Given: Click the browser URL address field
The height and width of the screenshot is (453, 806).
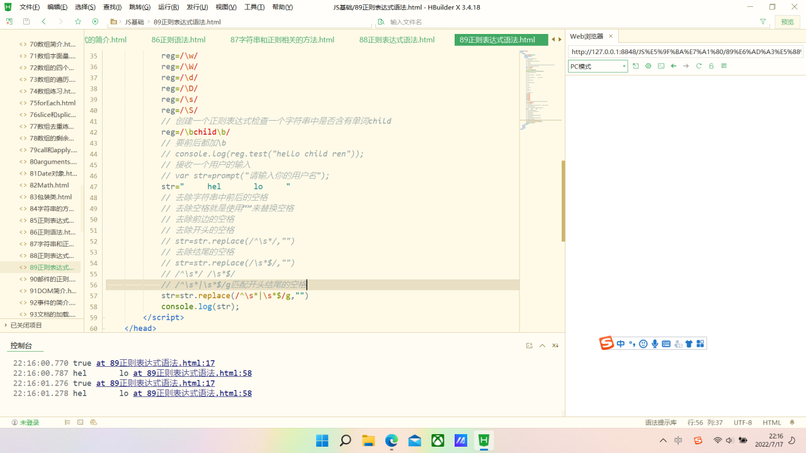Looking at the screenshot, I should [x=685, y=52].
